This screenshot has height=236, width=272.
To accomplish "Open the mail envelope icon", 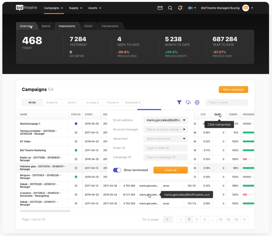I will tap(160, 8).
